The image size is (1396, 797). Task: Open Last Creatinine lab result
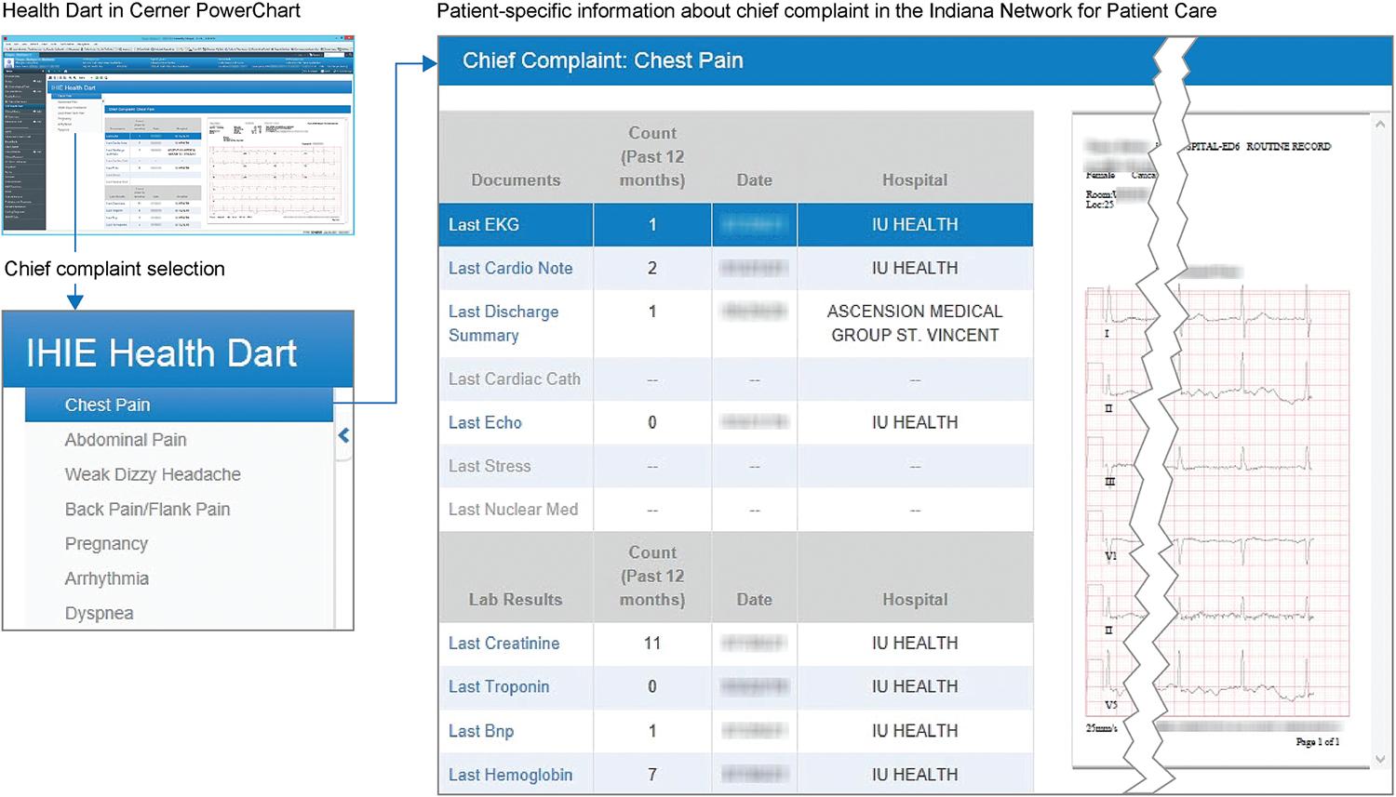[x=503, y=643]
